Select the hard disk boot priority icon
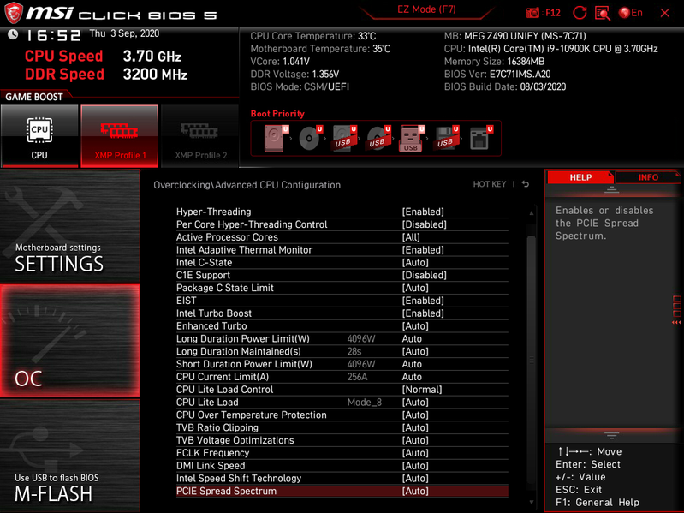 277,139
